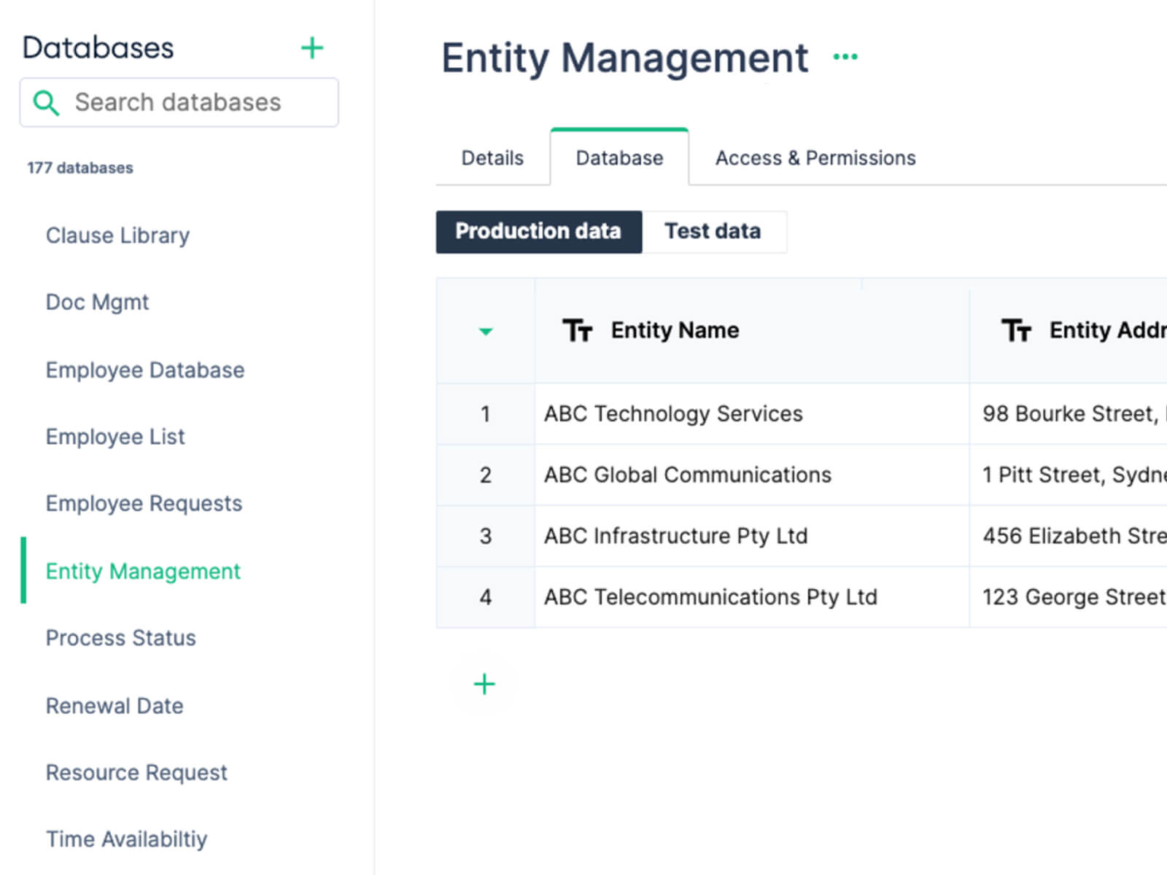Expand the table header dropdown arrow
The width and height of the screenshot is (1167, 875).
point(486,332)
